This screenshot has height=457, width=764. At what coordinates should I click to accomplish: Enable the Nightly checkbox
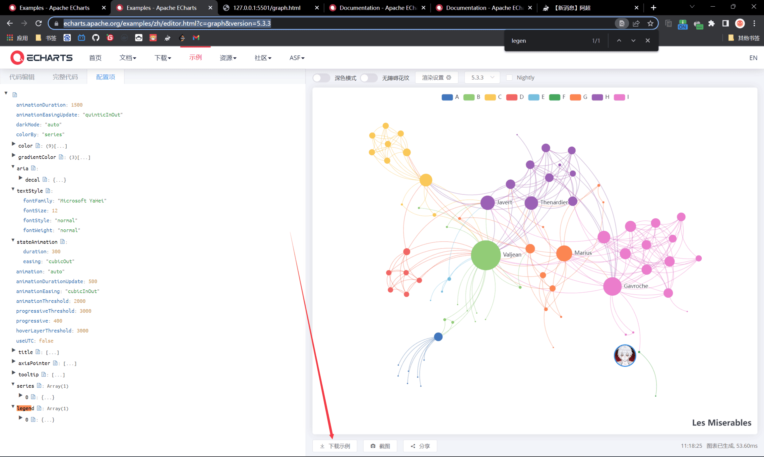(x=509, y=78)
